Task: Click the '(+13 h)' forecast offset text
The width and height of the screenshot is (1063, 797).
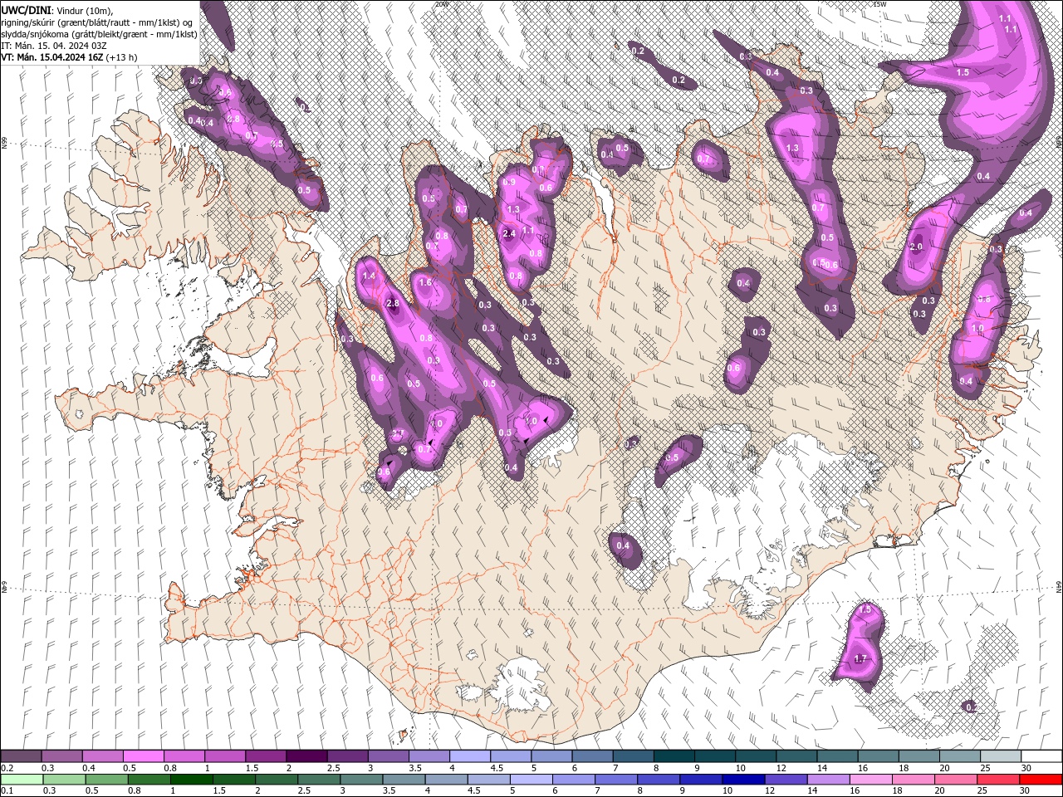Action: [x=122, y=57]
